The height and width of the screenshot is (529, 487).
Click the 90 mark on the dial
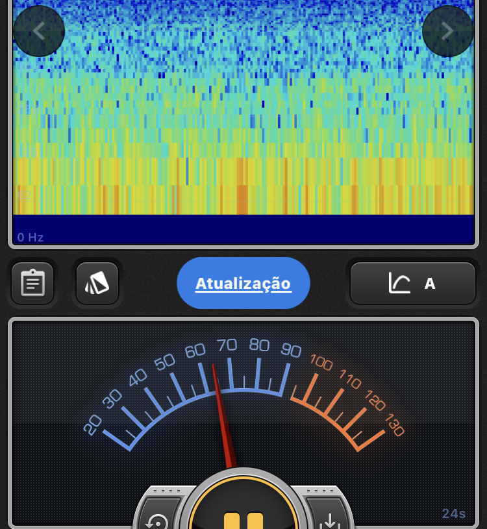291,351
